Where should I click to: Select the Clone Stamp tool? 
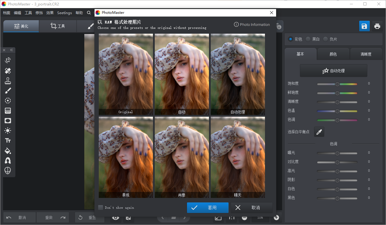click(x=8, y=81)
